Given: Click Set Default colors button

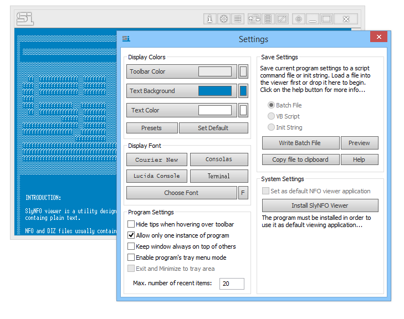Looking at the screenshot, I should 213,128.
